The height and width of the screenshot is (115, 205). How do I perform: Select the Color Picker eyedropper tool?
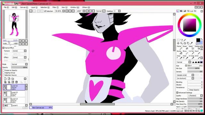[191, 43]
